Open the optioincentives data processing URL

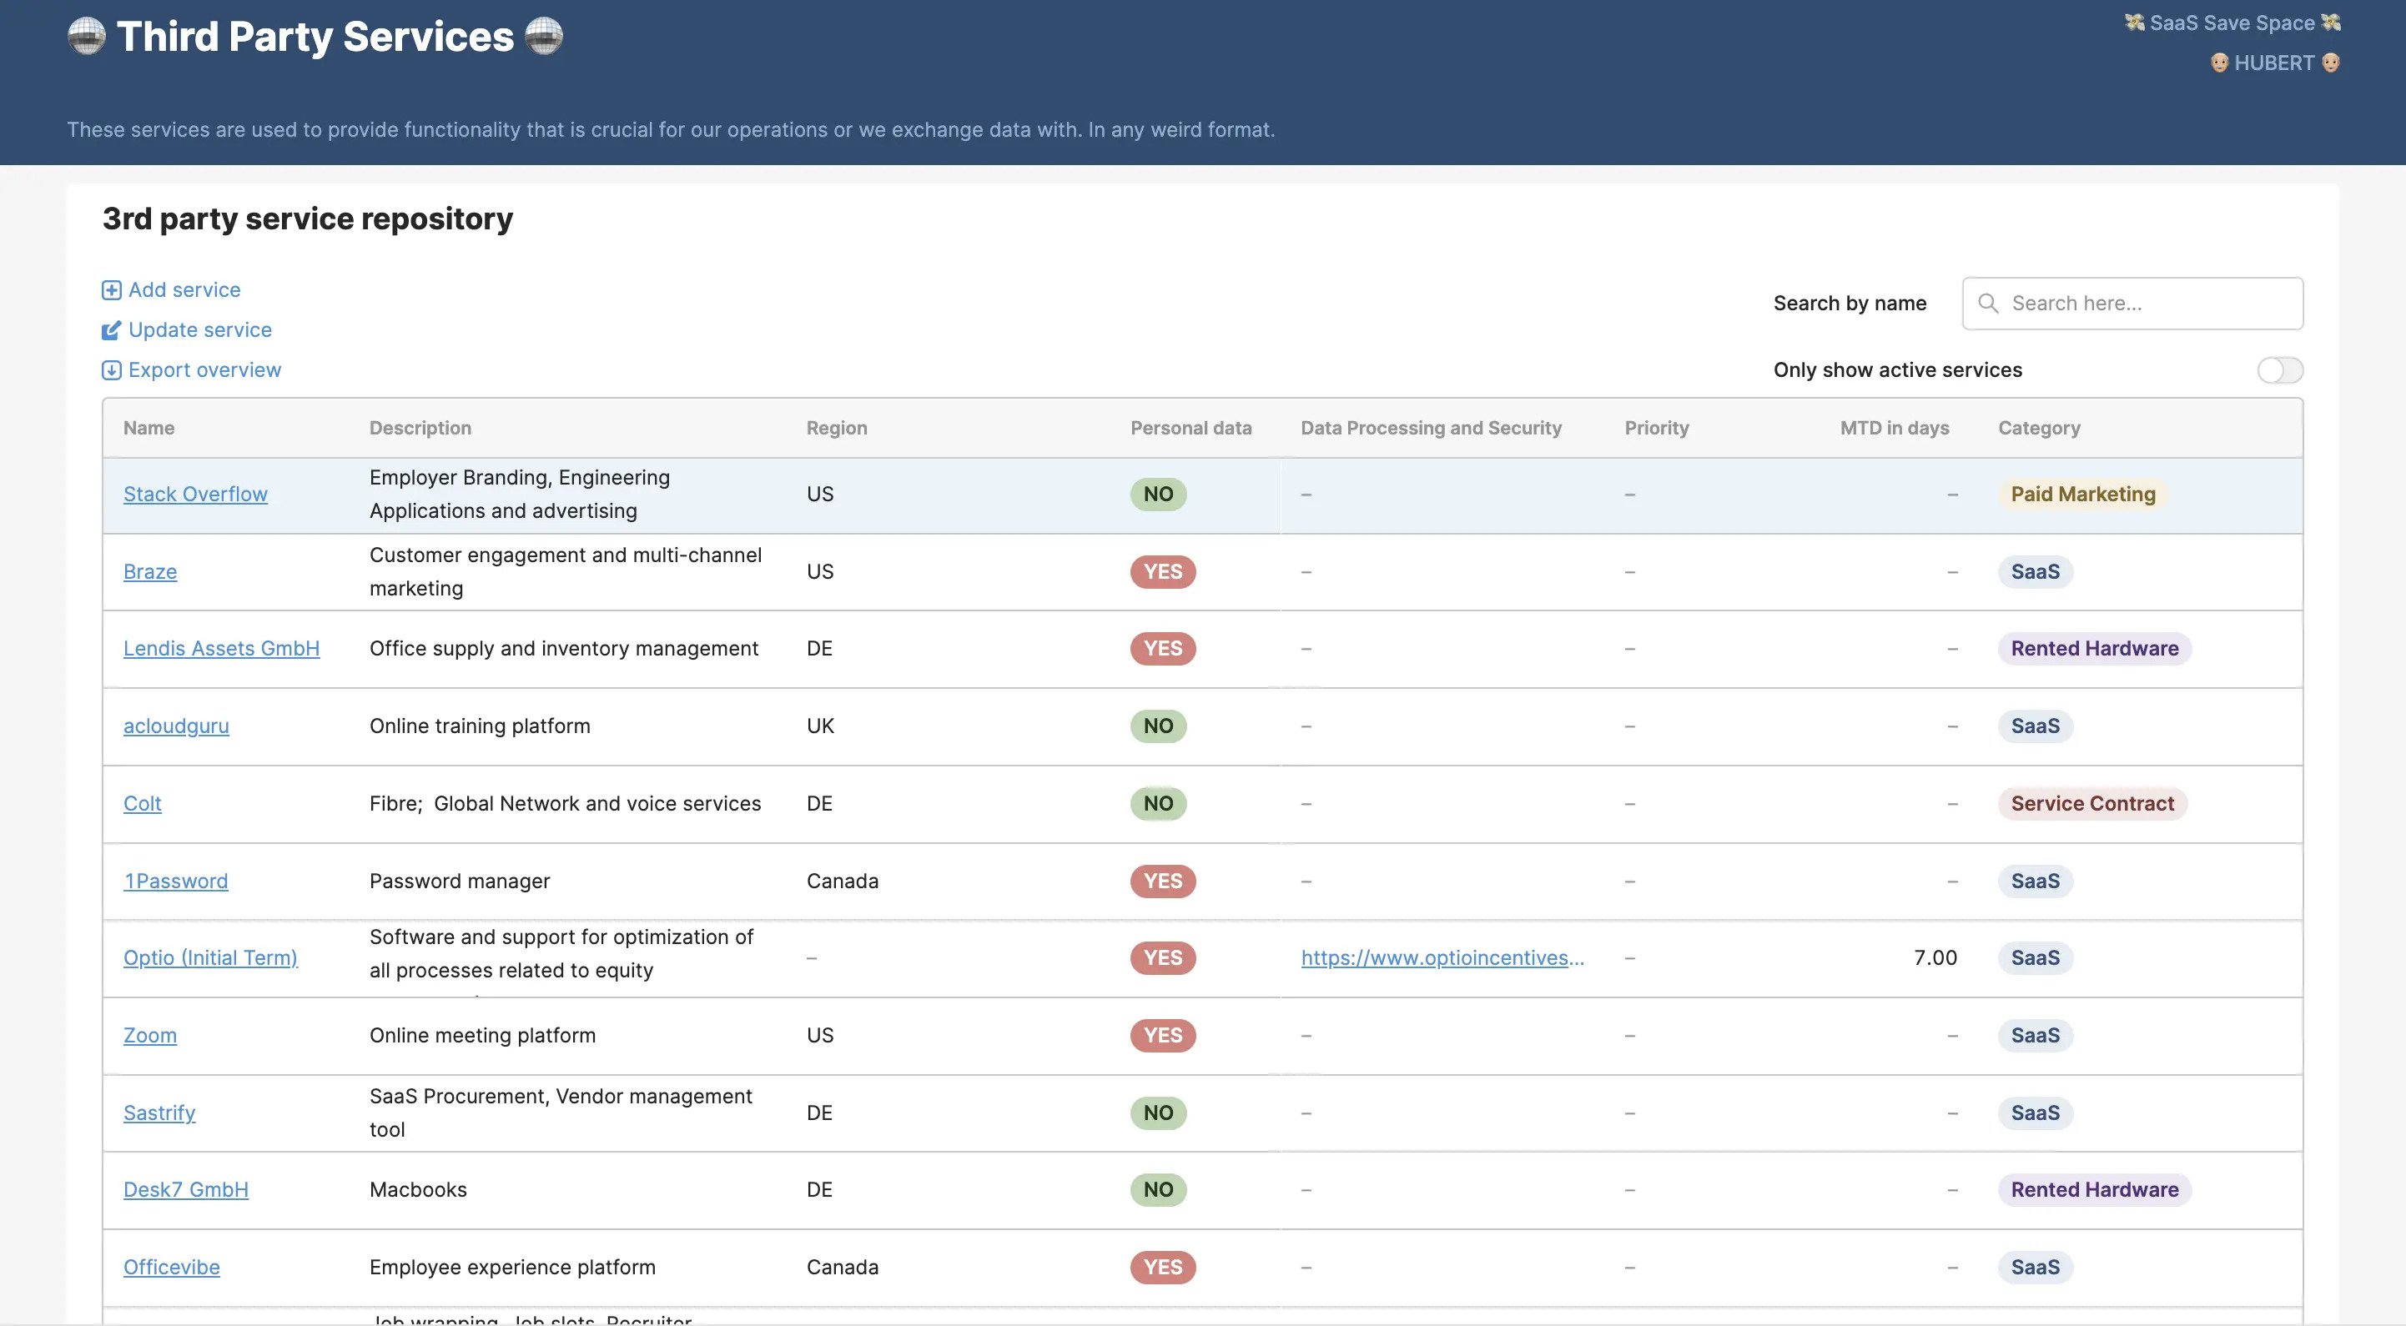point(1442,958)
